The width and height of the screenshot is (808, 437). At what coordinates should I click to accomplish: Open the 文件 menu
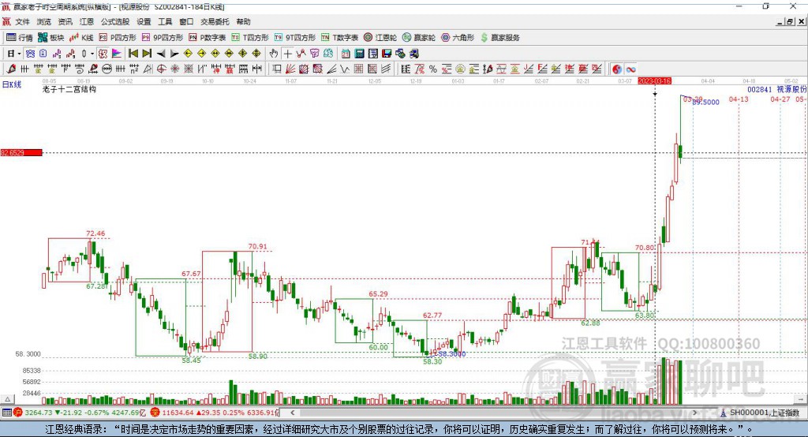pyautogui.click(x=22, y=21)
